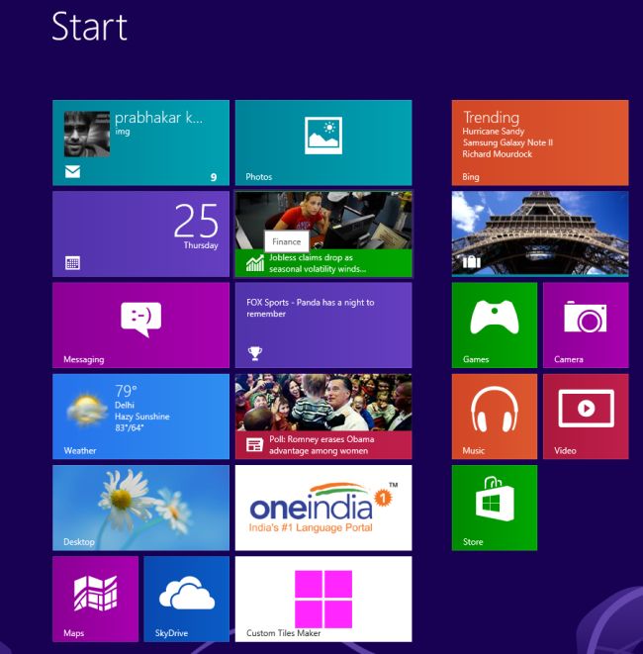643x654 pixels.
Task: Open the Messaging tile
Action: (140, 326)
